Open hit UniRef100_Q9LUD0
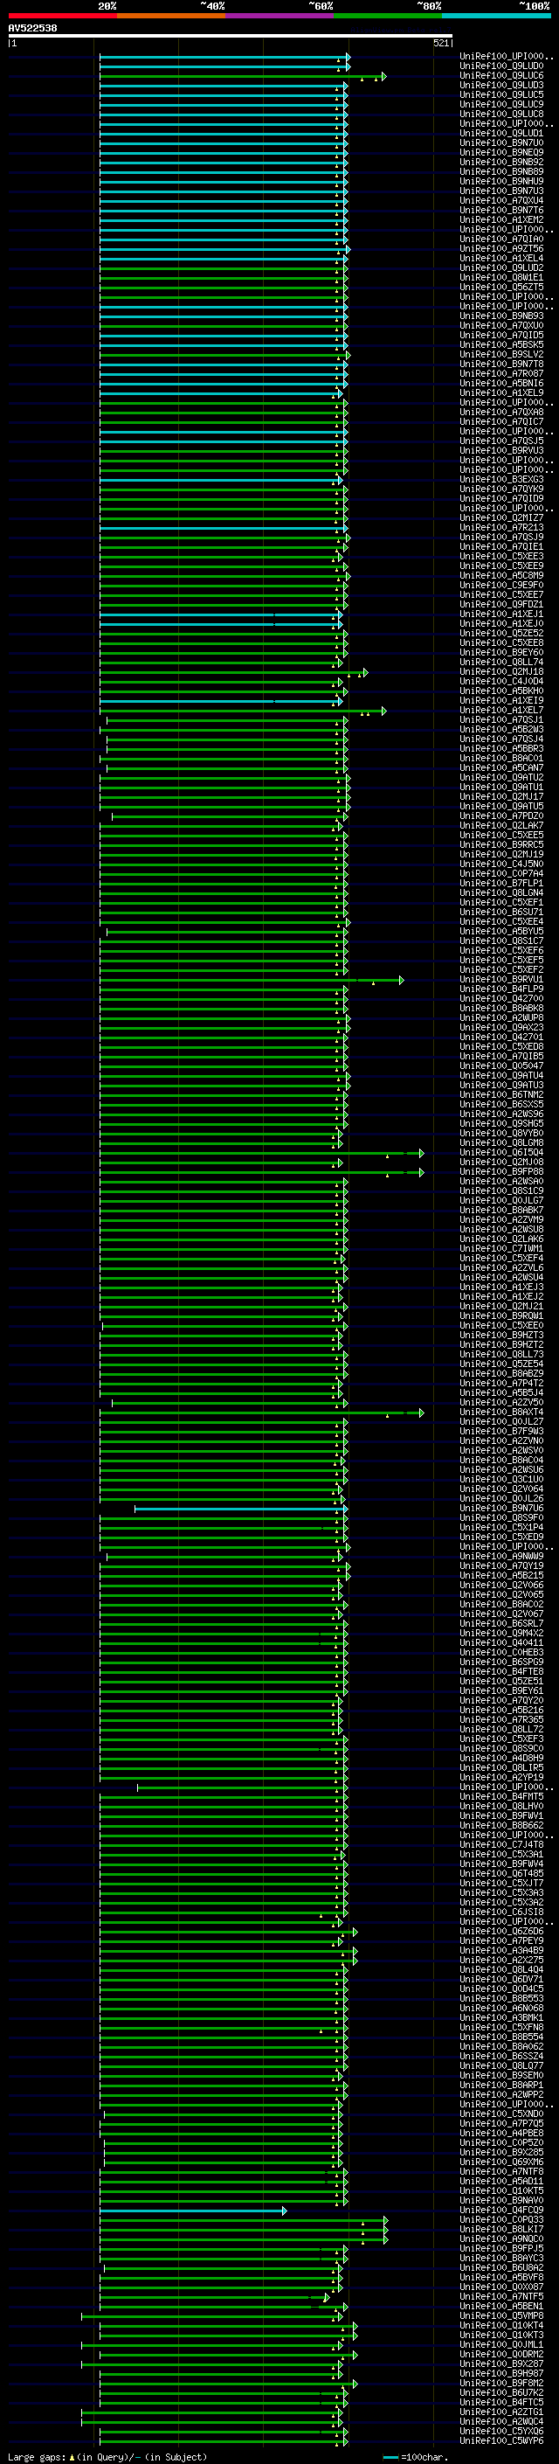559x2464 pixels. (501, 66)
